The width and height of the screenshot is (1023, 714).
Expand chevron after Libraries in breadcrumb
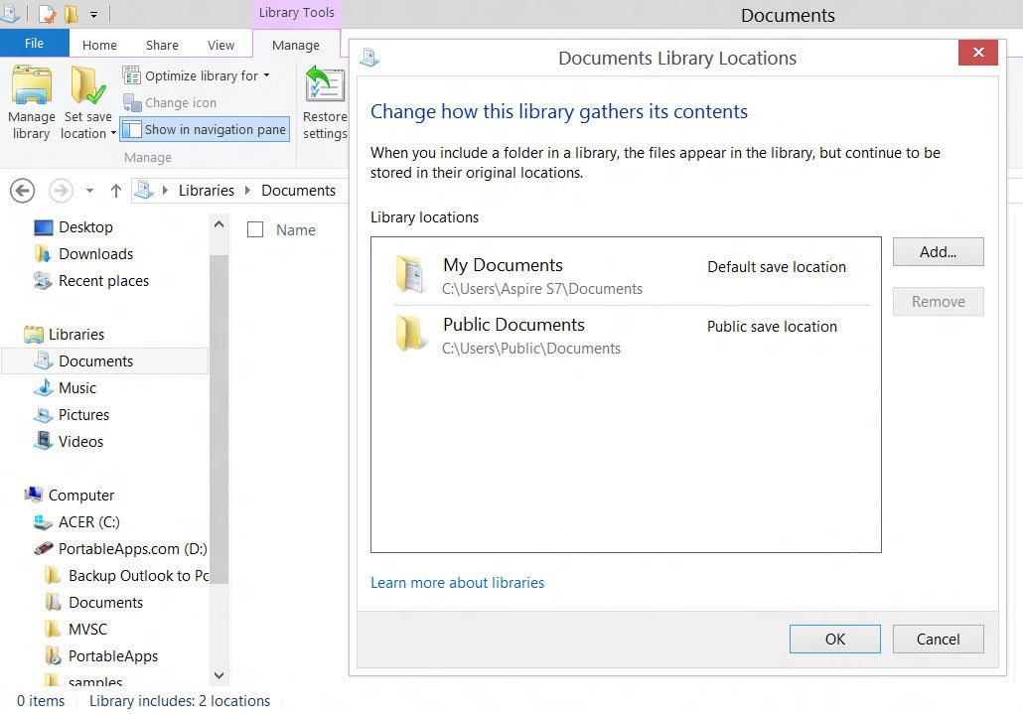pos(248,191)
